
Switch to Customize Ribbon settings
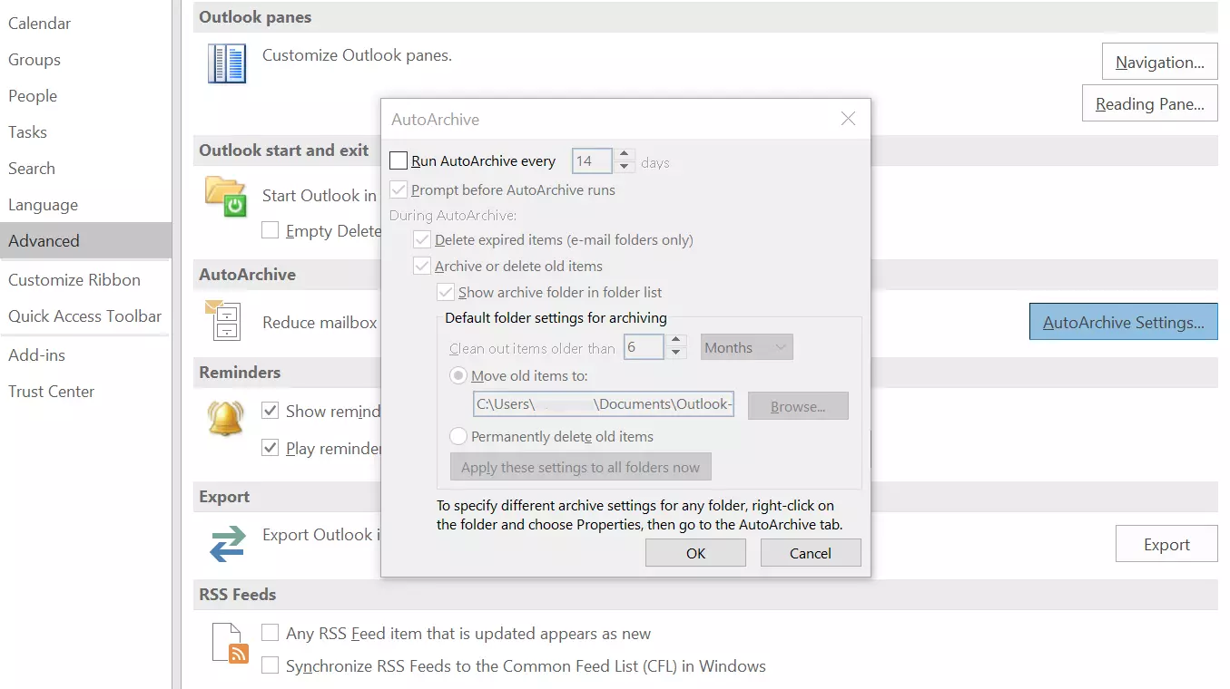tap(74, 279)
